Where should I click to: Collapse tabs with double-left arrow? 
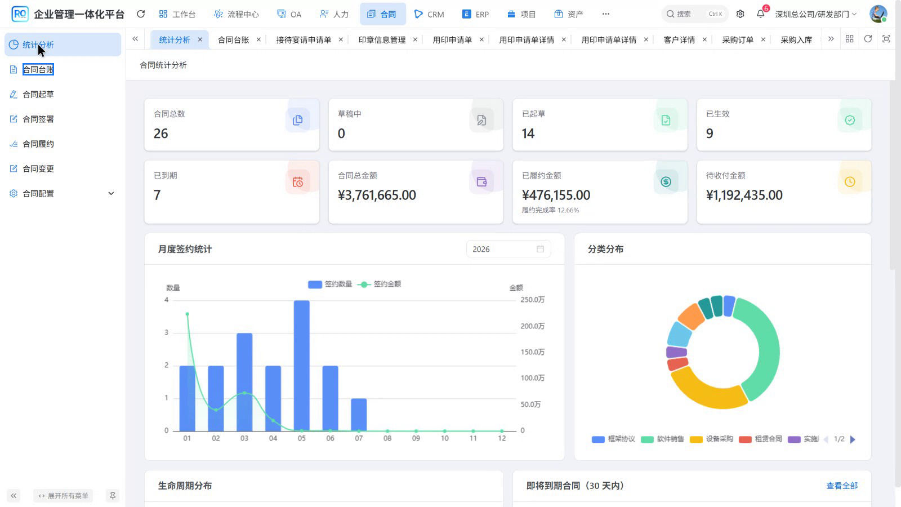[x=135, y=39]
